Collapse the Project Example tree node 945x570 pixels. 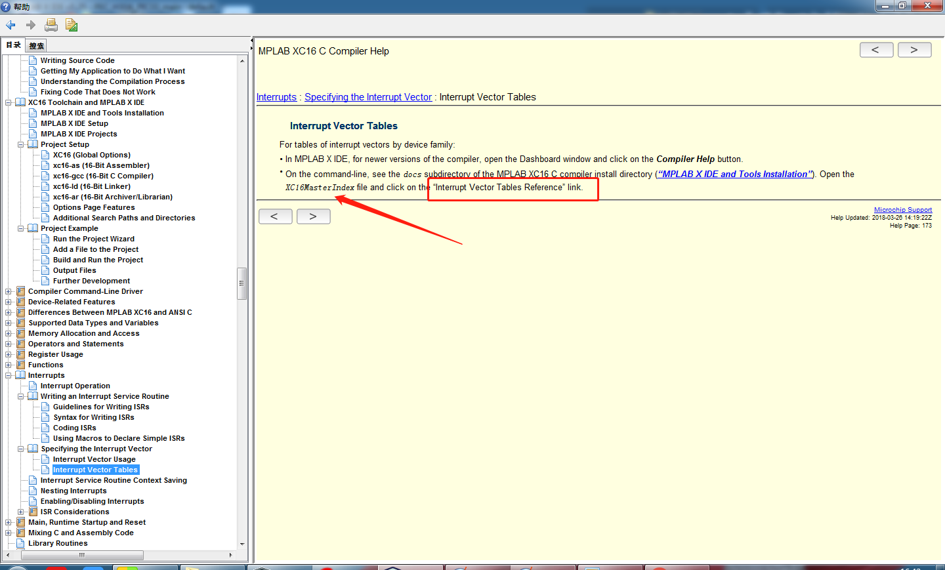coord(21,228)
